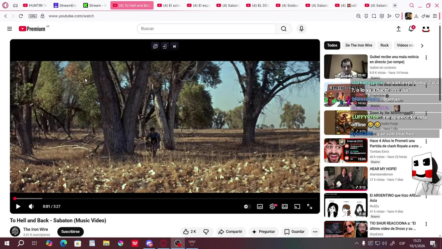This screenshot has width=442, height=249.
Task: Play the To Hell and Back video
Action: point(18,206)
